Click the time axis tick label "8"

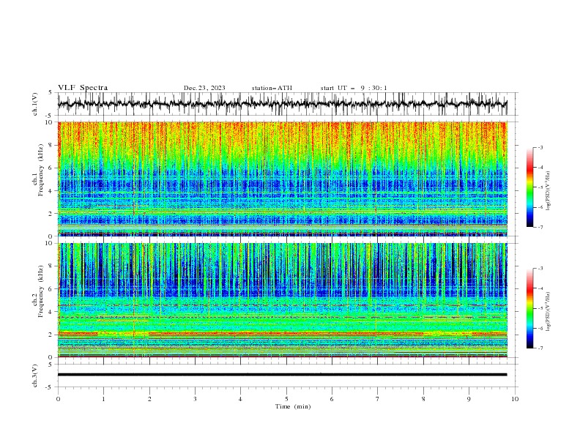[x=423, y=399]
